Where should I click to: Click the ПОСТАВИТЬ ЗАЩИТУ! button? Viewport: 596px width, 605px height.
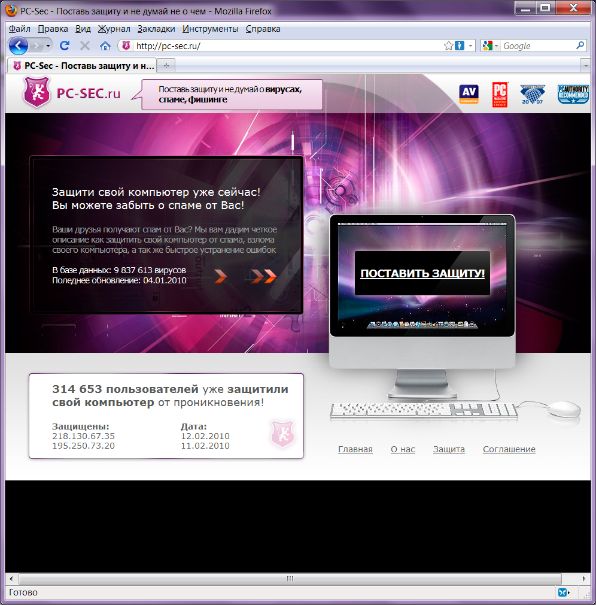(x=422, y=273)
